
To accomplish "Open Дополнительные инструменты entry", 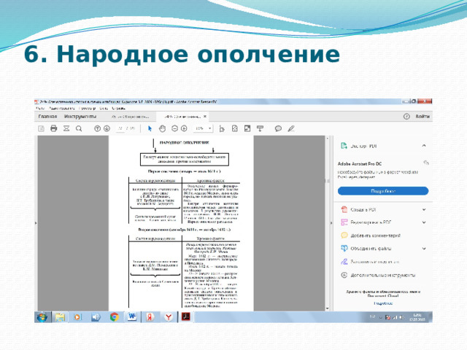I will pyautogui.click(x=378, y=276).
